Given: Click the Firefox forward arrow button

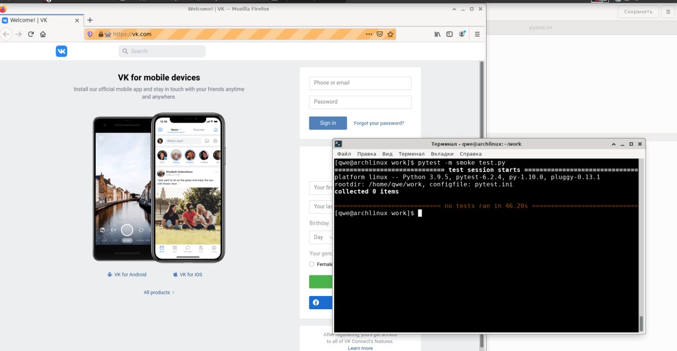Looking at the screenshot, I should 19,34.
